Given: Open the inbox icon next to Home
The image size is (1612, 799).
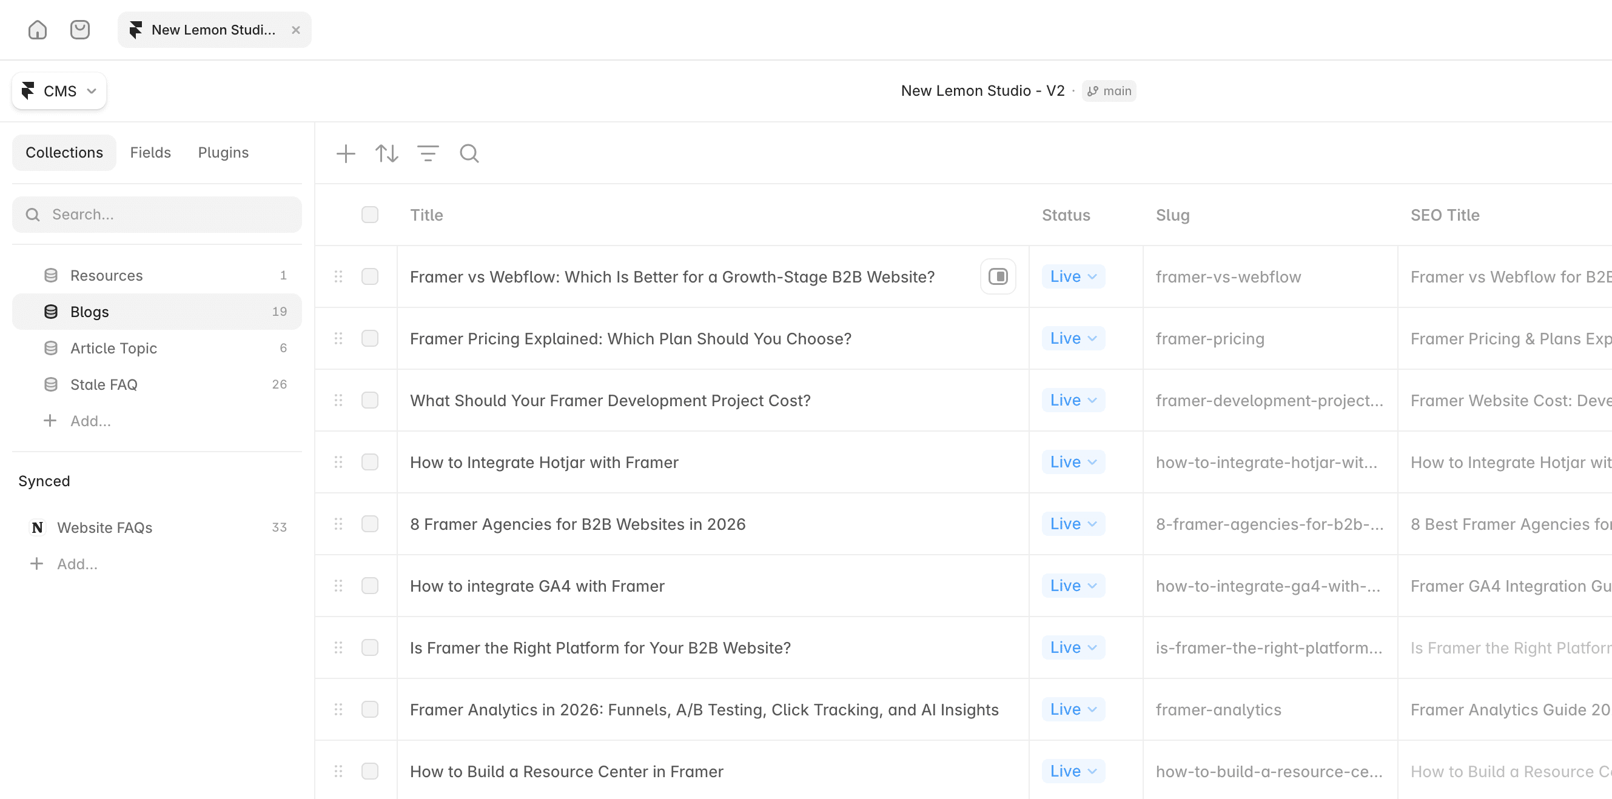Looking at the screenshot, I should click(79, 30).
